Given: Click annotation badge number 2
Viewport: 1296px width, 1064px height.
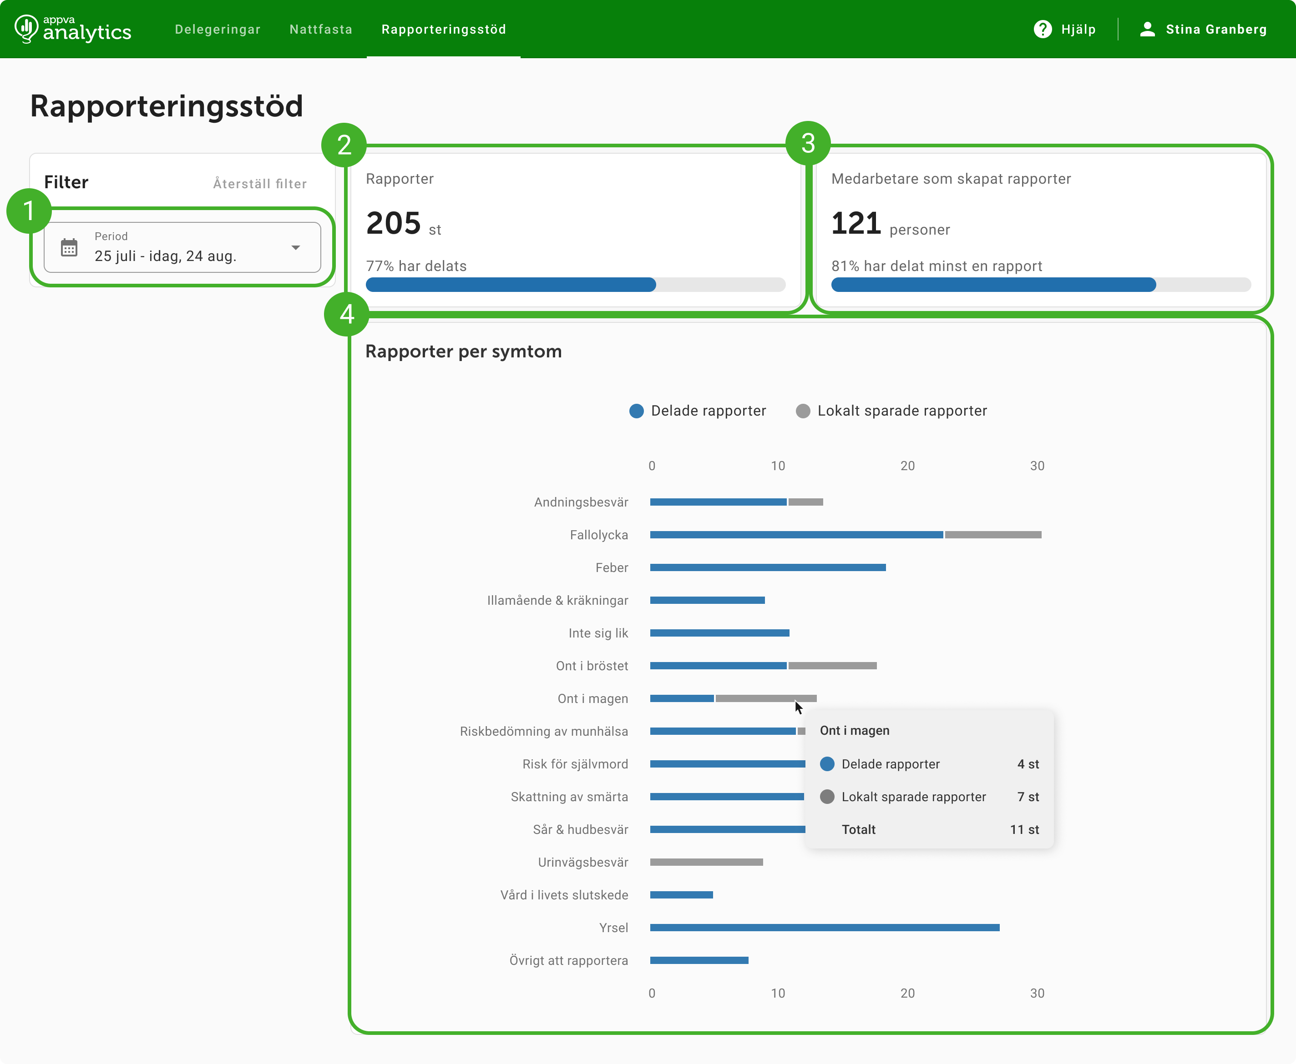Looking at the screenshot, I should pos(344,145).
